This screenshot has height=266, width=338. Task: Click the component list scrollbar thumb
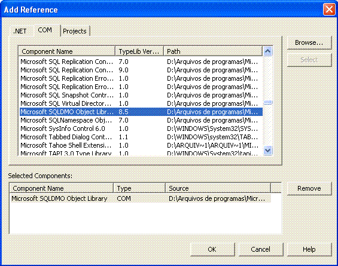coord(268,102)
